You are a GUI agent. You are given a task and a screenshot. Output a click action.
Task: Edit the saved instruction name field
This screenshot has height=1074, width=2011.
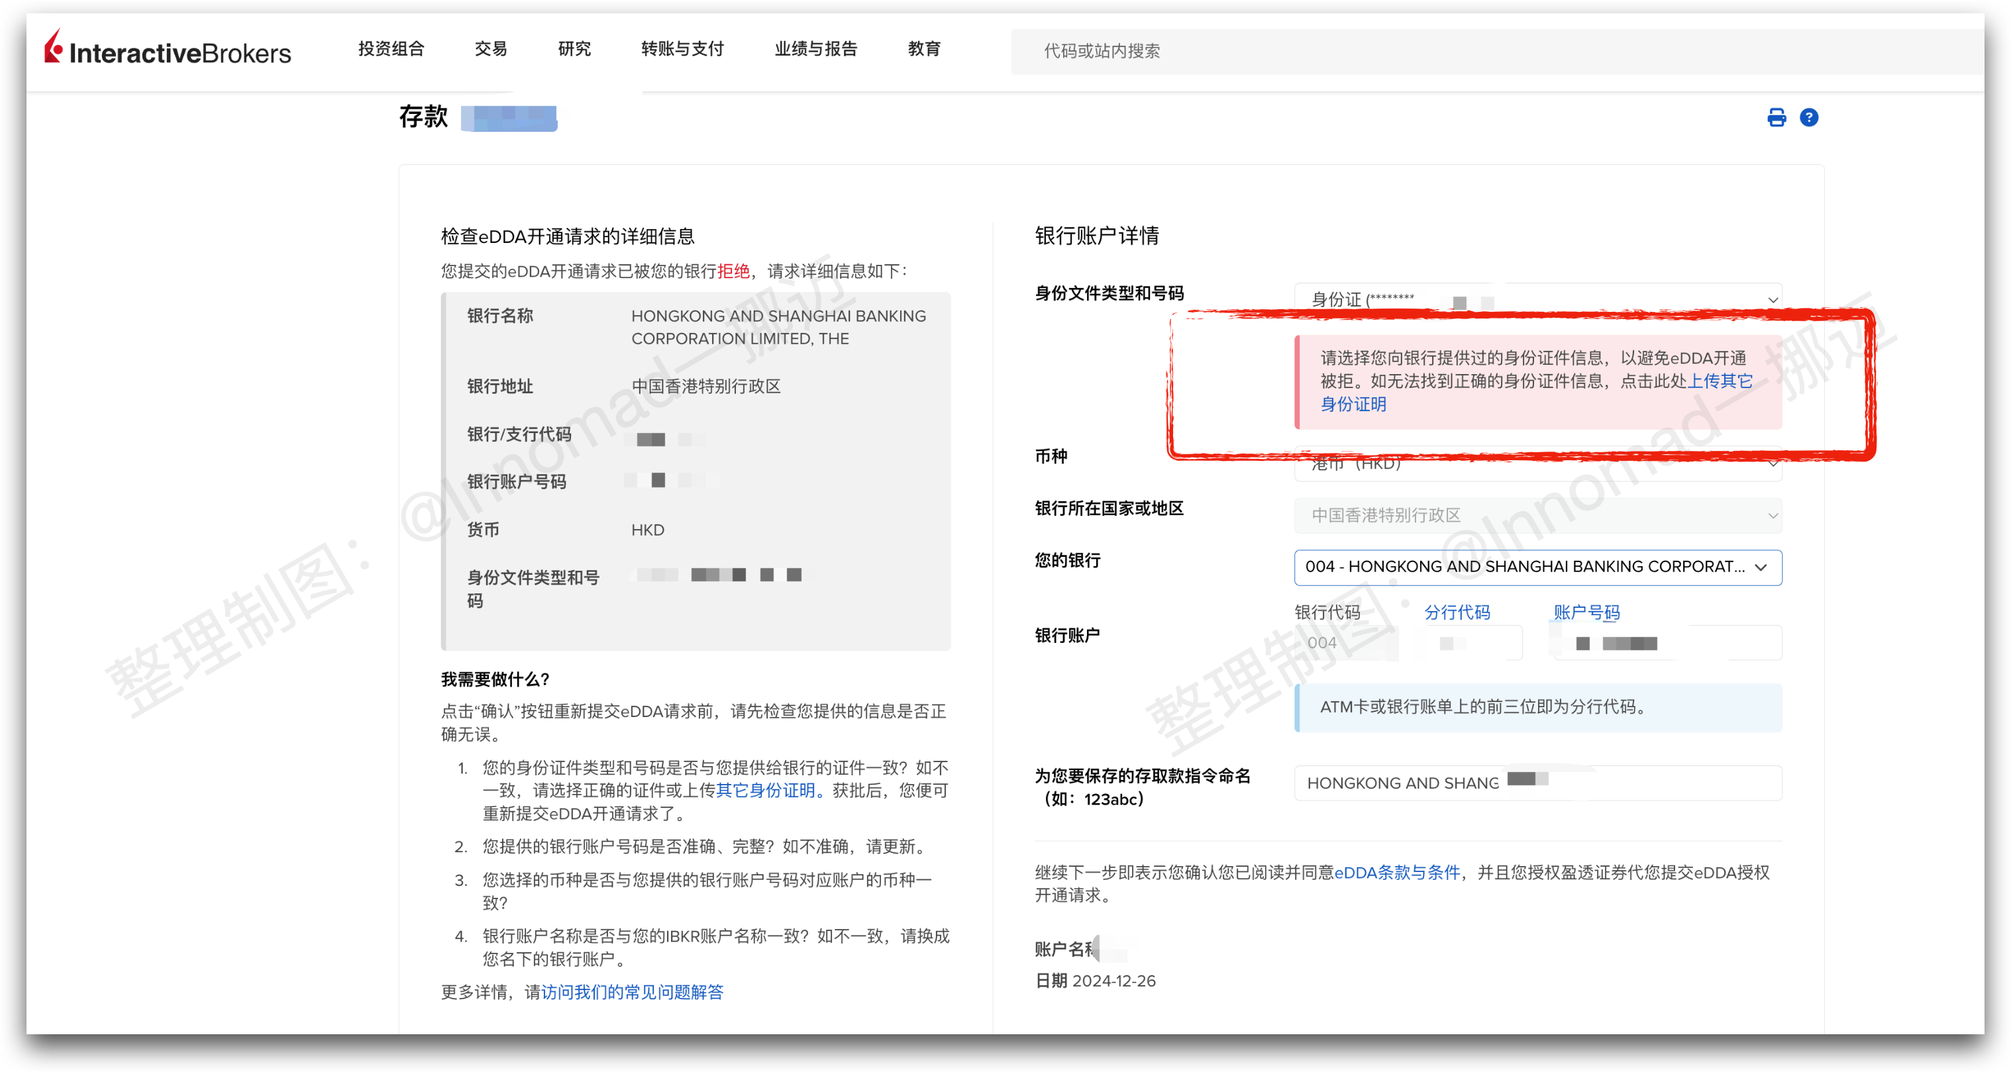pos(1537,783)
